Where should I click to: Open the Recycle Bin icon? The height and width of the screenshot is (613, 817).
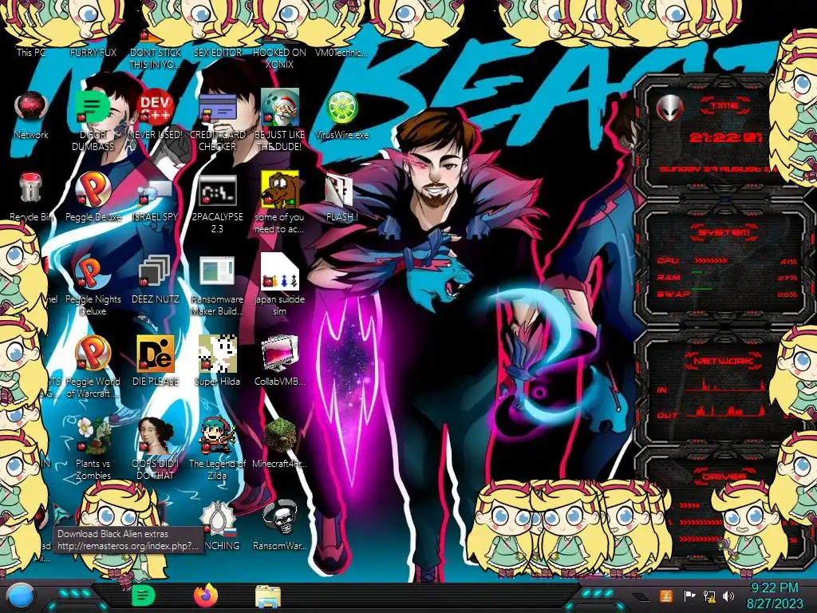(30, 188)
